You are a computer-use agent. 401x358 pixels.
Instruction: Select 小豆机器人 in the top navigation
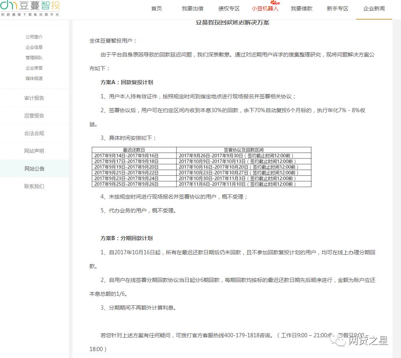tap(265, 8)
